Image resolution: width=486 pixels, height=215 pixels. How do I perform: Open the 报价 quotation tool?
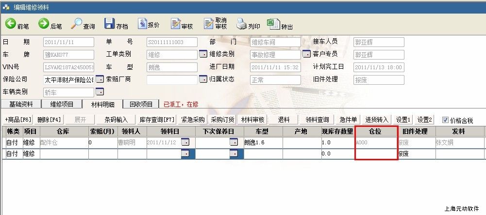pyautogui.click(x=142, y=24)
